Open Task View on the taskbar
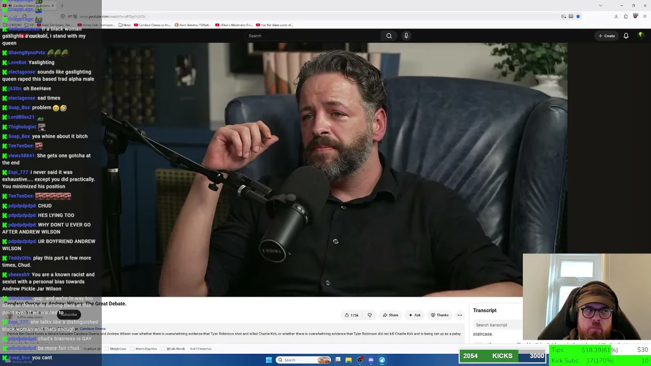 tap(337, 360)
